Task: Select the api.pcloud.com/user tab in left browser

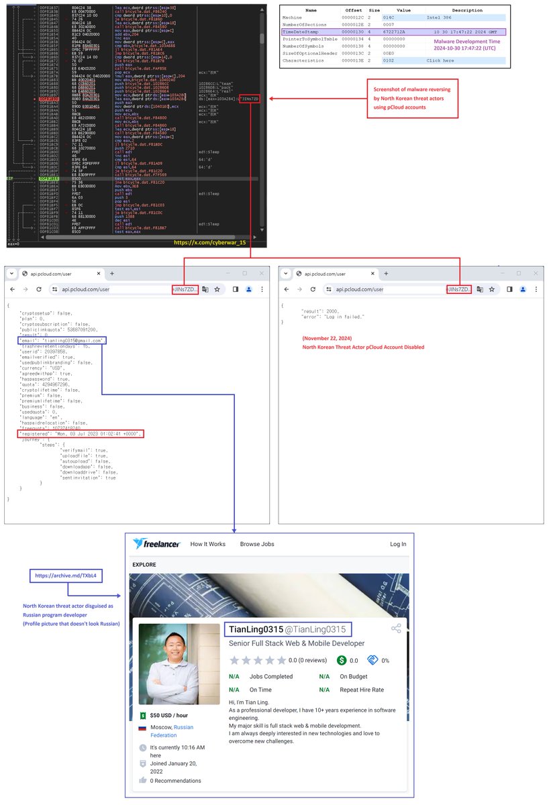Action: [60, 274]
